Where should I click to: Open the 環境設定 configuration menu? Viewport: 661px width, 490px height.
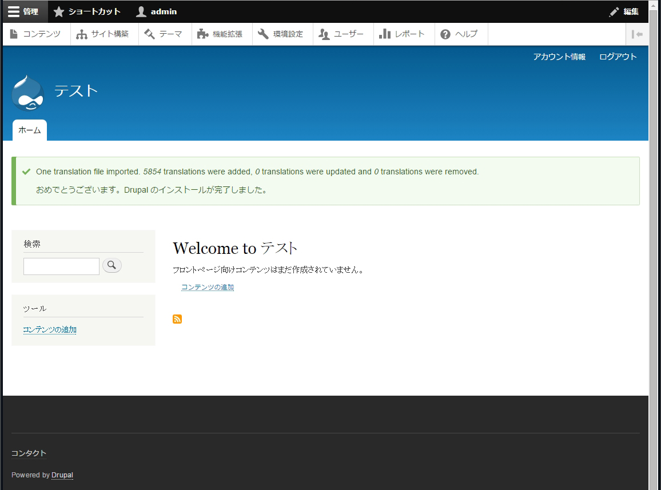[x=281, y=34]
